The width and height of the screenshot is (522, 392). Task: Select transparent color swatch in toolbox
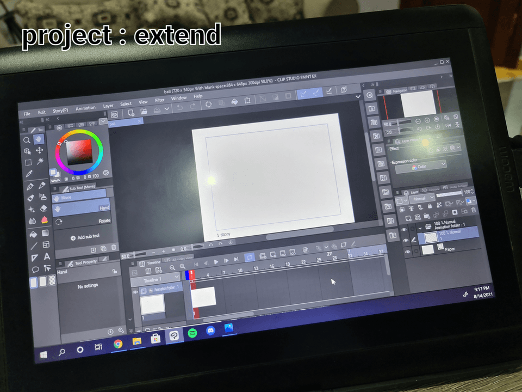click(x=52, y=280)
